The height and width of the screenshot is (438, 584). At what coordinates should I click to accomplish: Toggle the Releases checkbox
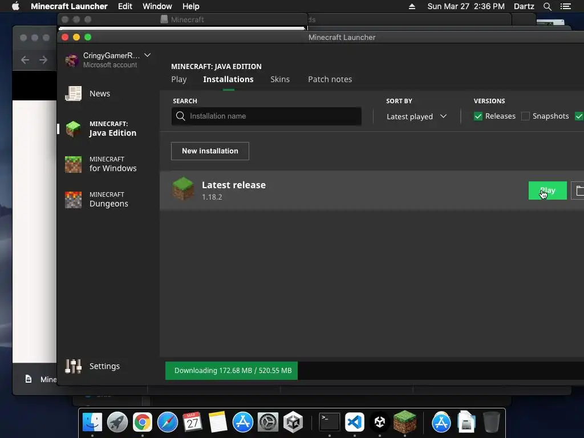[x=478, y=116]
